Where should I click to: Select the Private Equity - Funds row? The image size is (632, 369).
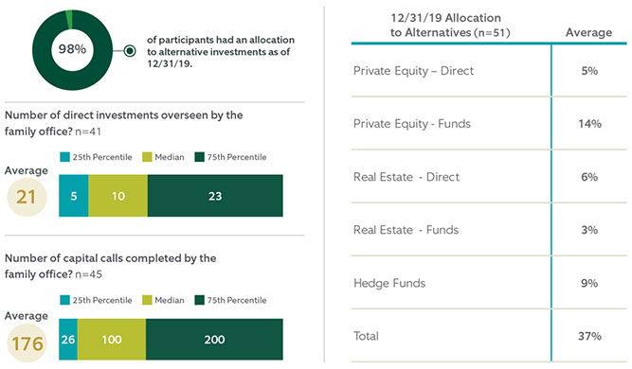coord(489,124)
